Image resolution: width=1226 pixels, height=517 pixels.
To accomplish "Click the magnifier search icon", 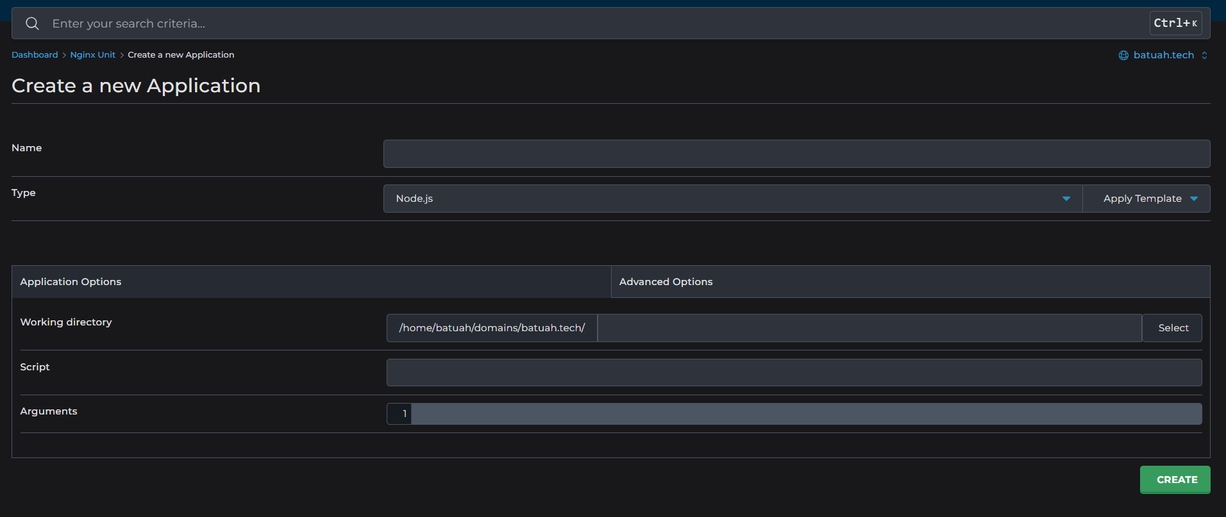I will pyautogui.click(x=32, y=24).
